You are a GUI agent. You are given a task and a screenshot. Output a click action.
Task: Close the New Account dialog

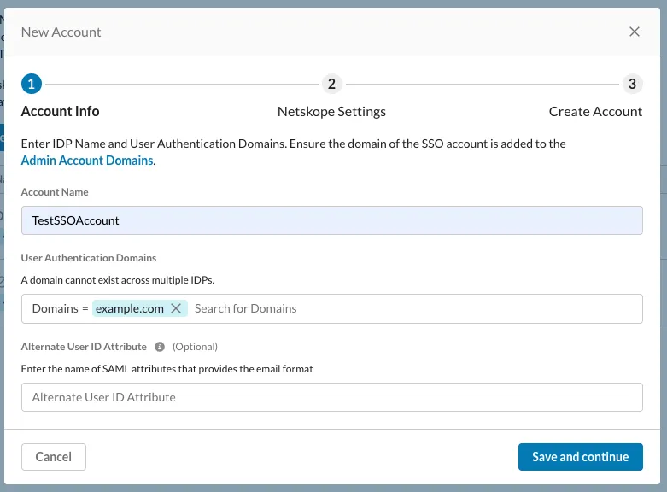point(634,32)
